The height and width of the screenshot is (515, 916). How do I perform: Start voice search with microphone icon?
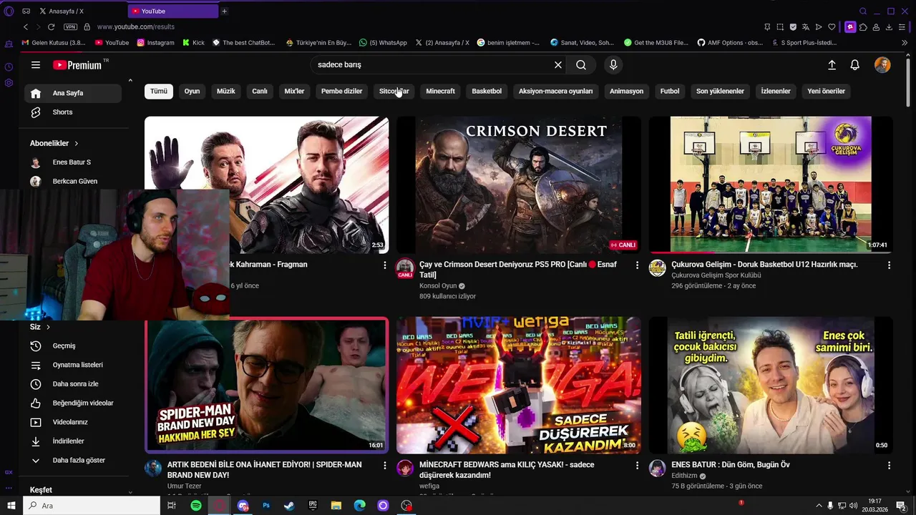pyautogui.click(x=613, y=65)
